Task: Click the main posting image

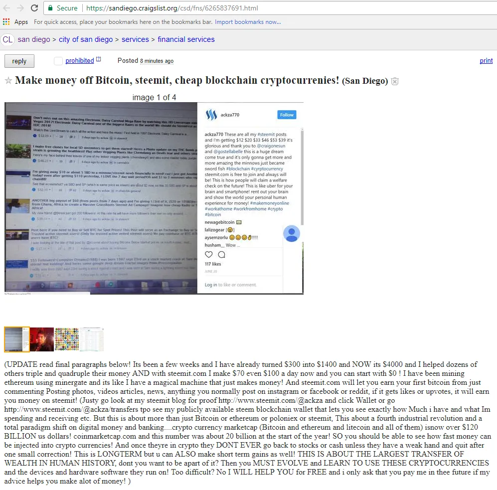Action: [x=154, y=198]
